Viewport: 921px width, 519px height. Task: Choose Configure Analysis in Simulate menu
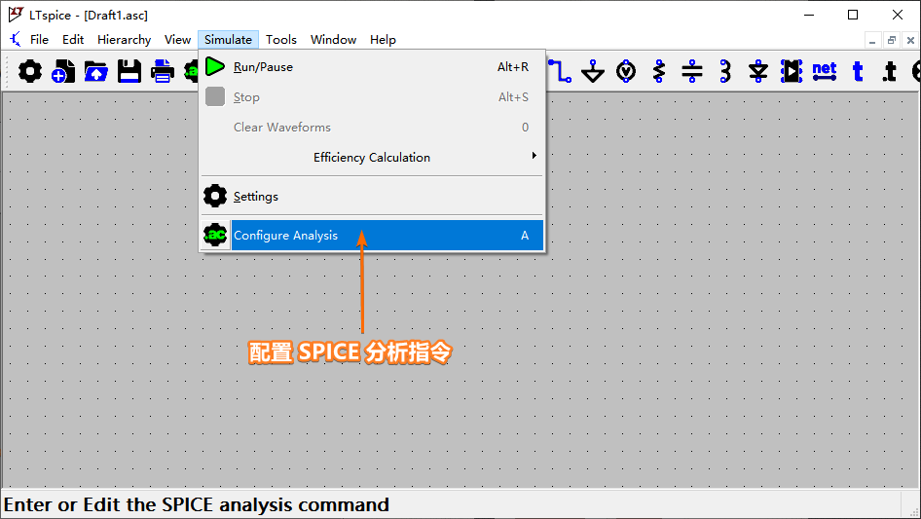373,235
